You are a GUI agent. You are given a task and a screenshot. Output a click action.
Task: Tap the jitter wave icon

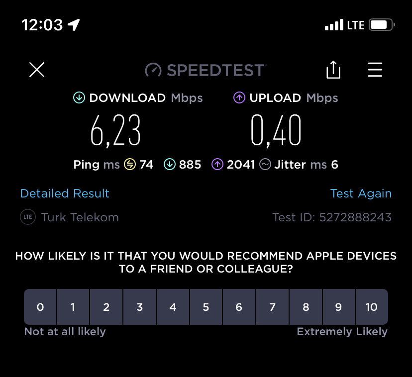pos(265,165)
